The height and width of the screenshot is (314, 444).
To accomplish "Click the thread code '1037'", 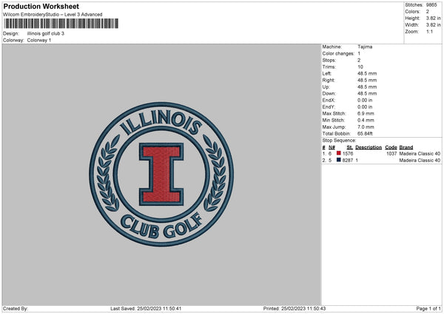I will pos(391,153).
